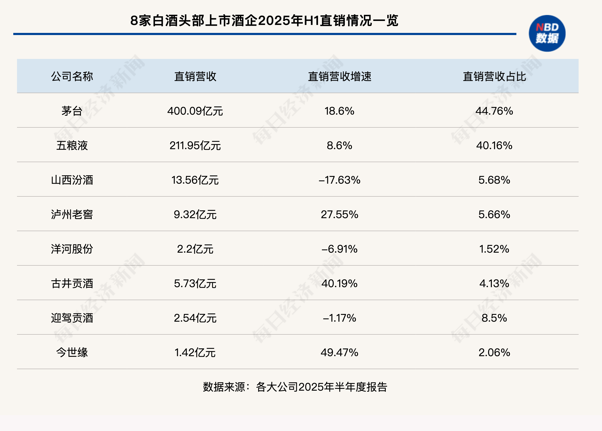602x431 pixels.
Task: Select the 泸州老窖 company cell
Action: (72, 214)
